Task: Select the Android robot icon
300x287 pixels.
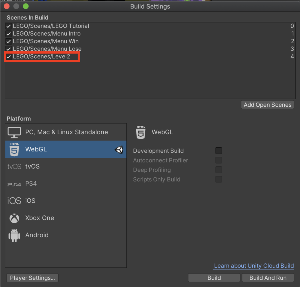Action: (14, 235)
